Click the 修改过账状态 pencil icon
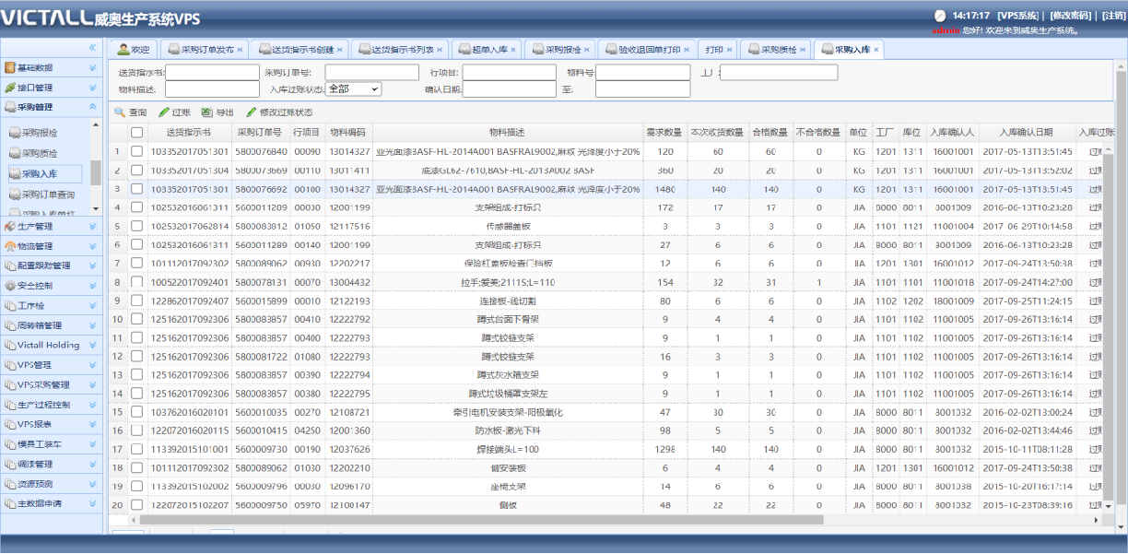The image size is (1128, 554). pos(251,112)
